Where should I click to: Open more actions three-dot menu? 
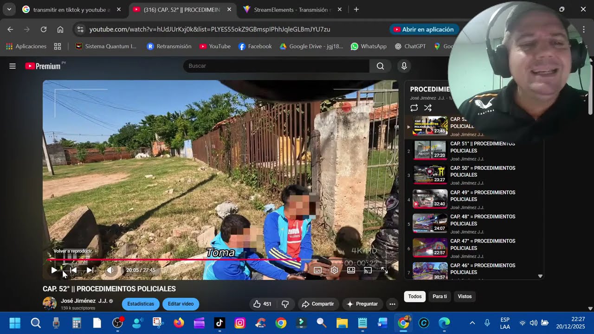click(392, 304)
